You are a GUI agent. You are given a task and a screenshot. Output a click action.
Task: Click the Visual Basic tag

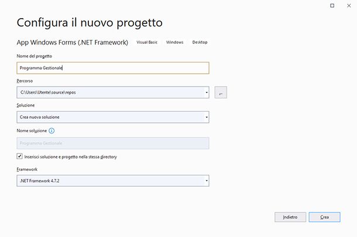(x=148, y=42)
